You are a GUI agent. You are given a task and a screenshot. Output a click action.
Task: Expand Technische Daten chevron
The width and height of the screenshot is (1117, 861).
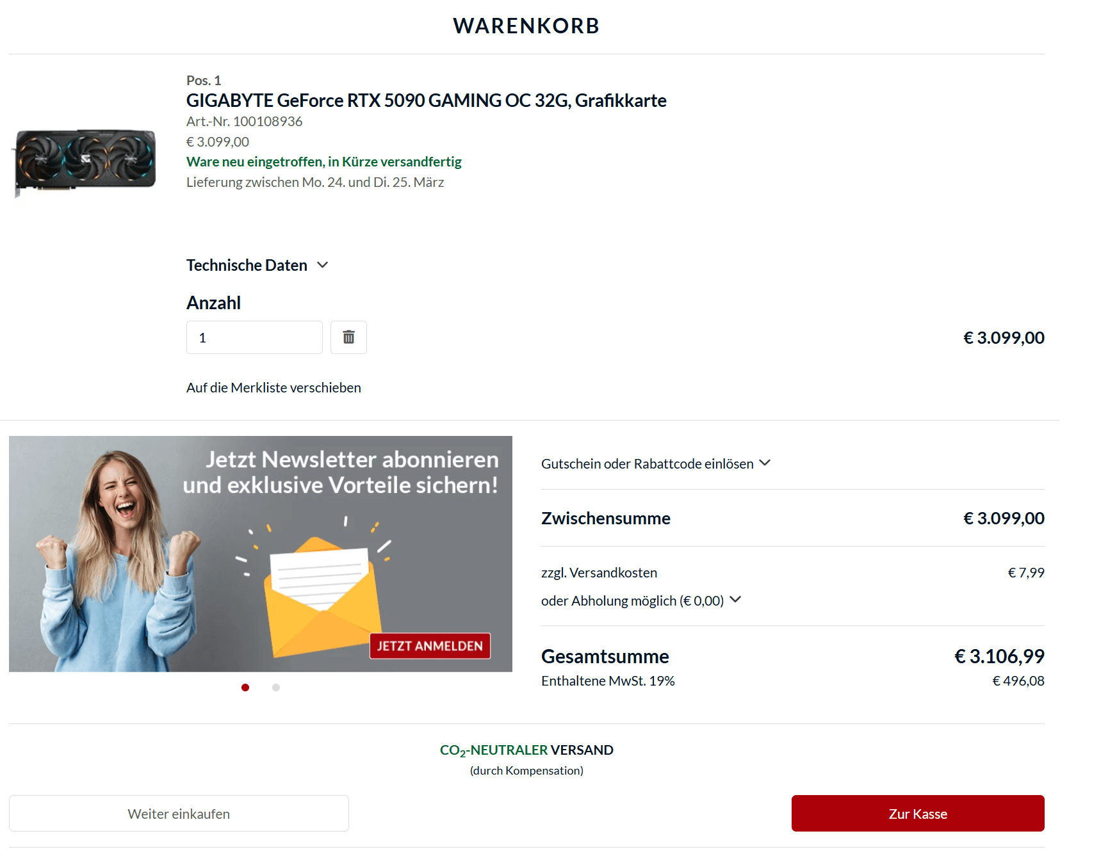pos(323,265)
